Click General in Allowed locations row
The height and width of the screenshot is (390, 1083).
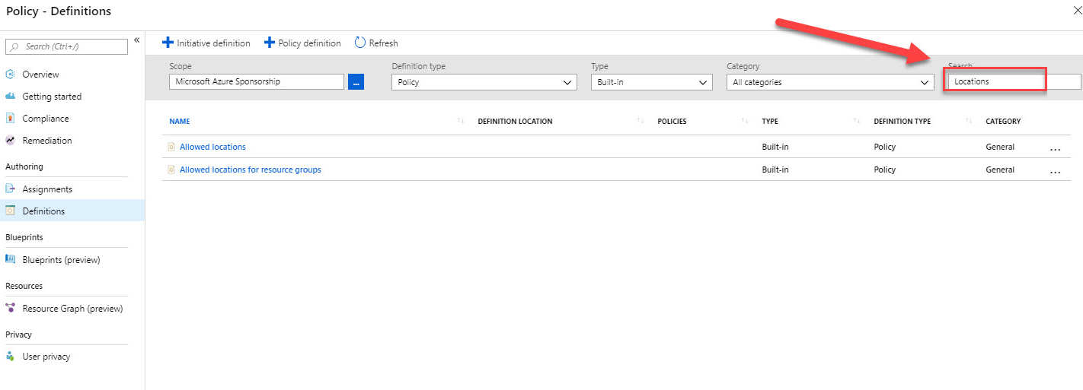pos(1000,147)
